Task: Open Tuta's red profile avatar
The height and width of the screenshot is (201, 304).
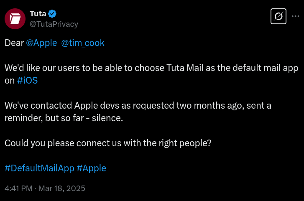Action: click(x=15, y=19)
